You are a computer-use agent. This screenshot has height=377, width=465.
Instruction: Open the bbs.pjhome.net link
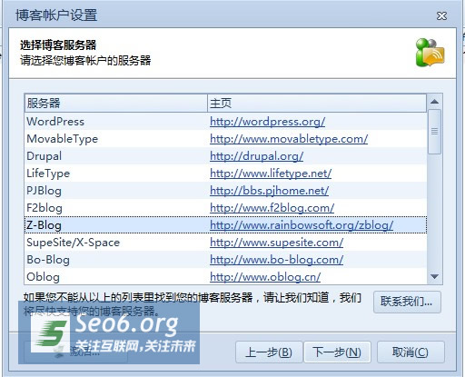(x=269, y=191)
